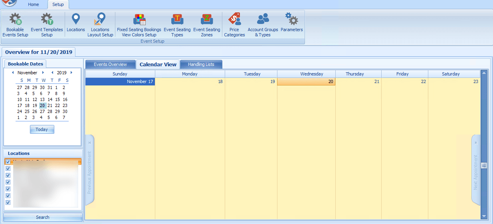The height and width of the screenshot is (224, 493).
Task: Go to previous year arrow
Action: (52, 73)
